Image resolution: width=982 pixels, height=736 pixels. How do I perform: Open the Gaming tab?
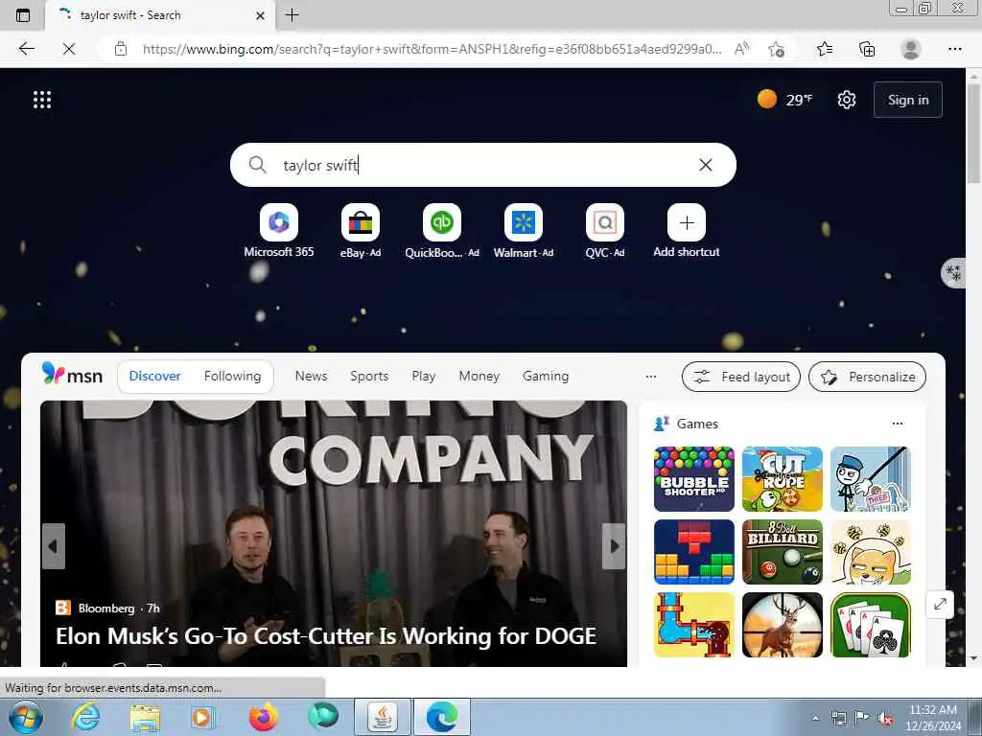(546, 376)
